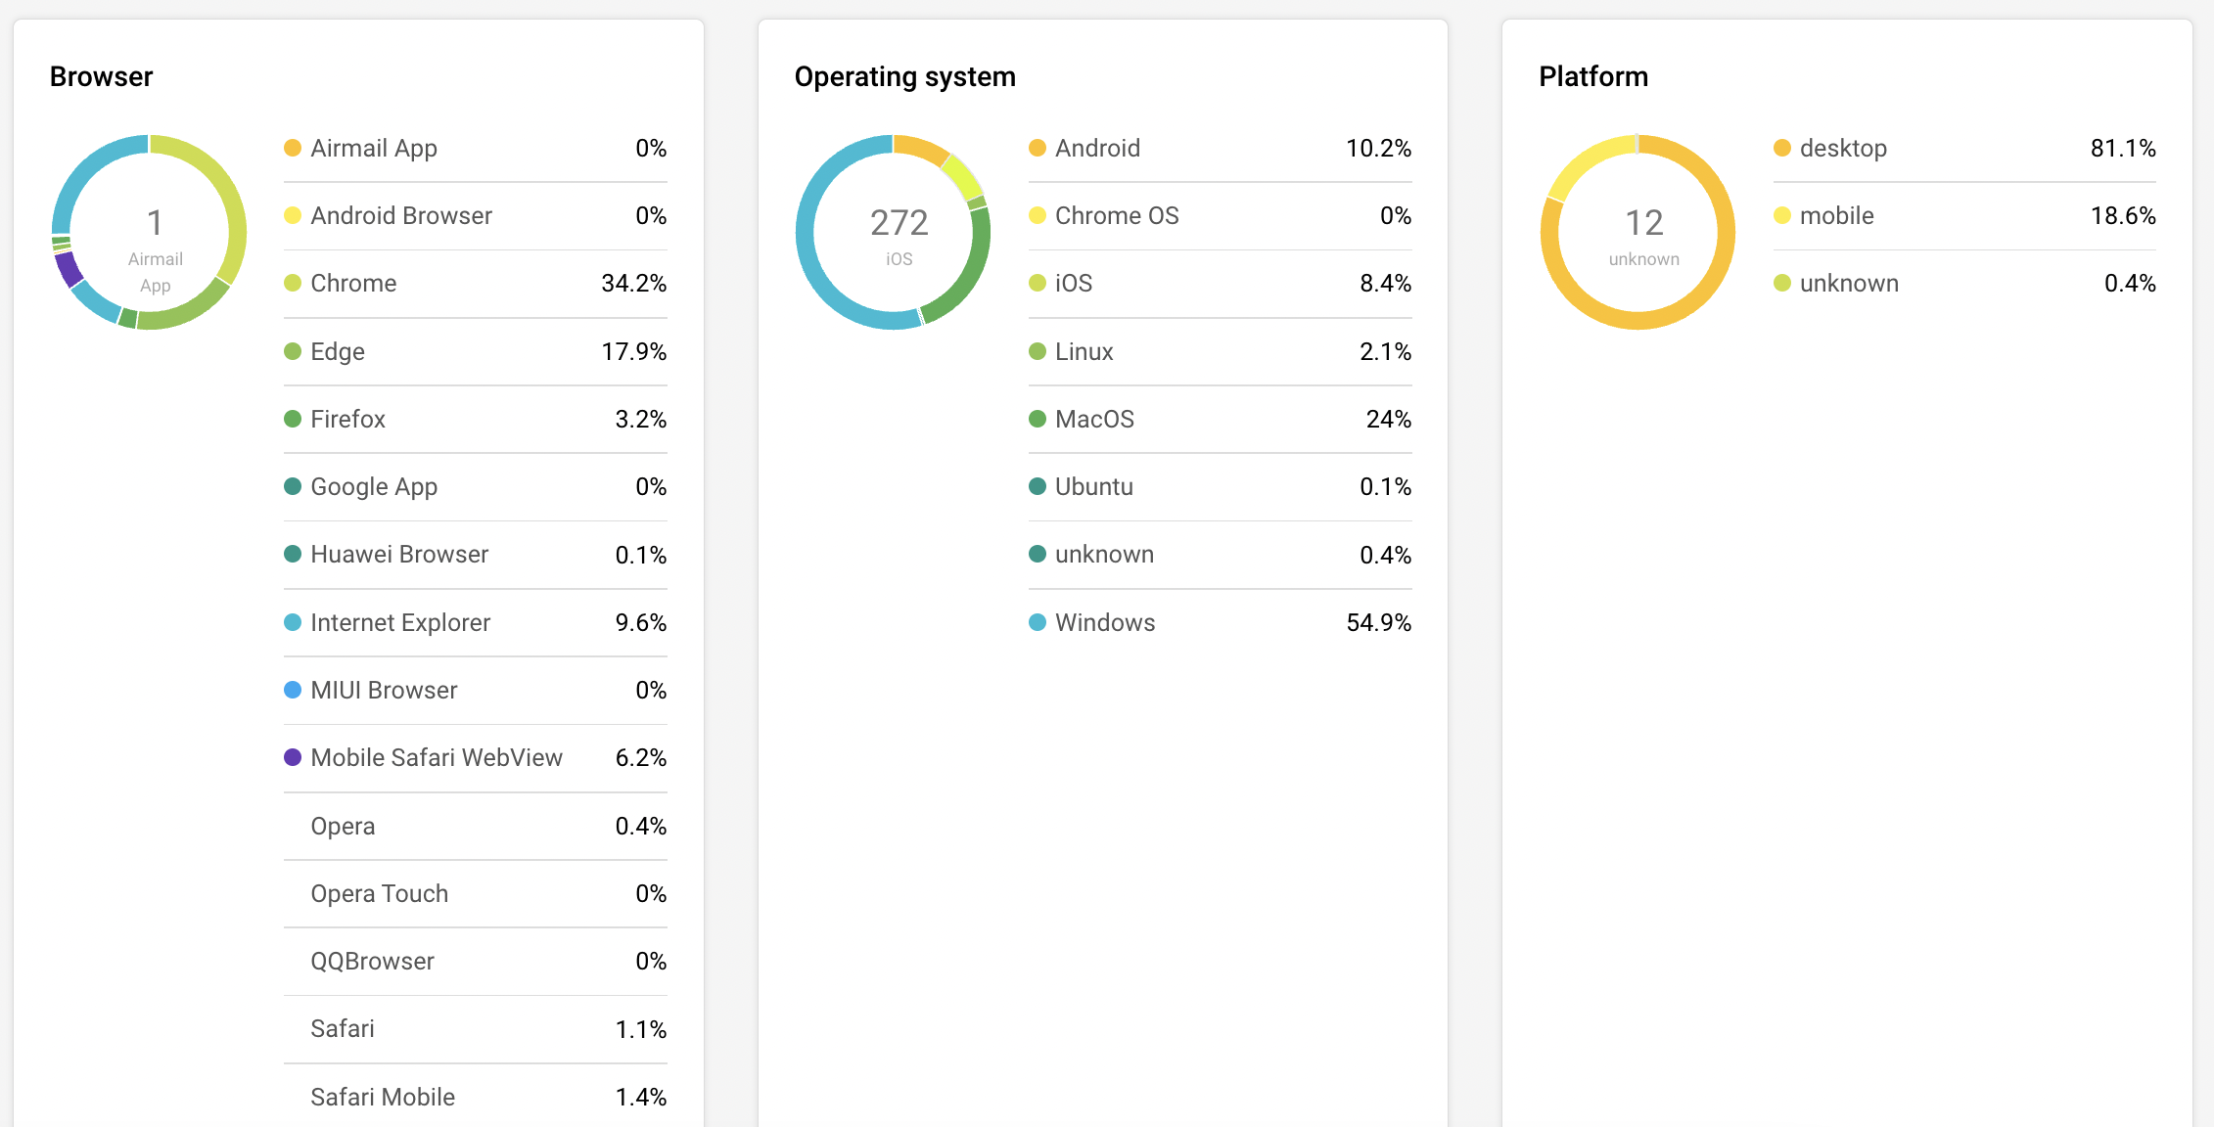The height and width of the screenshot is (1127, 2214).
Task: Select the Safari Mobile legend label
Action: 383,1097
